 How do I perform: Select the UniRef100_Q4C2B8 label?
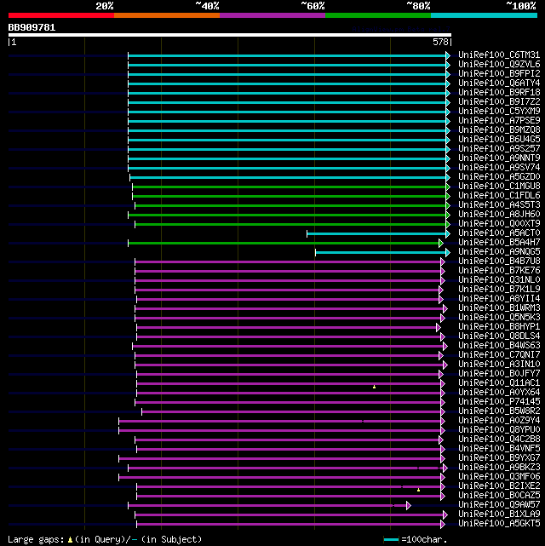[499, 439]
